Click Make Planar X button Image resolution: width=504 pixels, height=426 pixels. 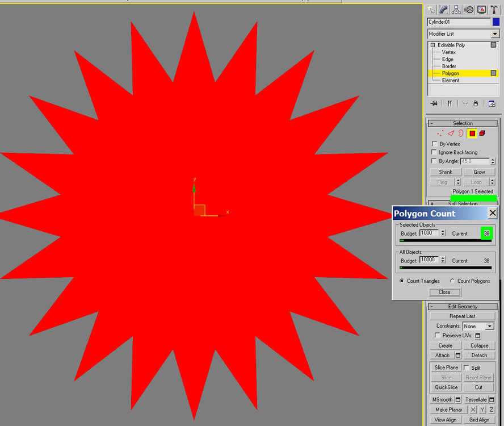pyautogui.click(x=473, y=410)
